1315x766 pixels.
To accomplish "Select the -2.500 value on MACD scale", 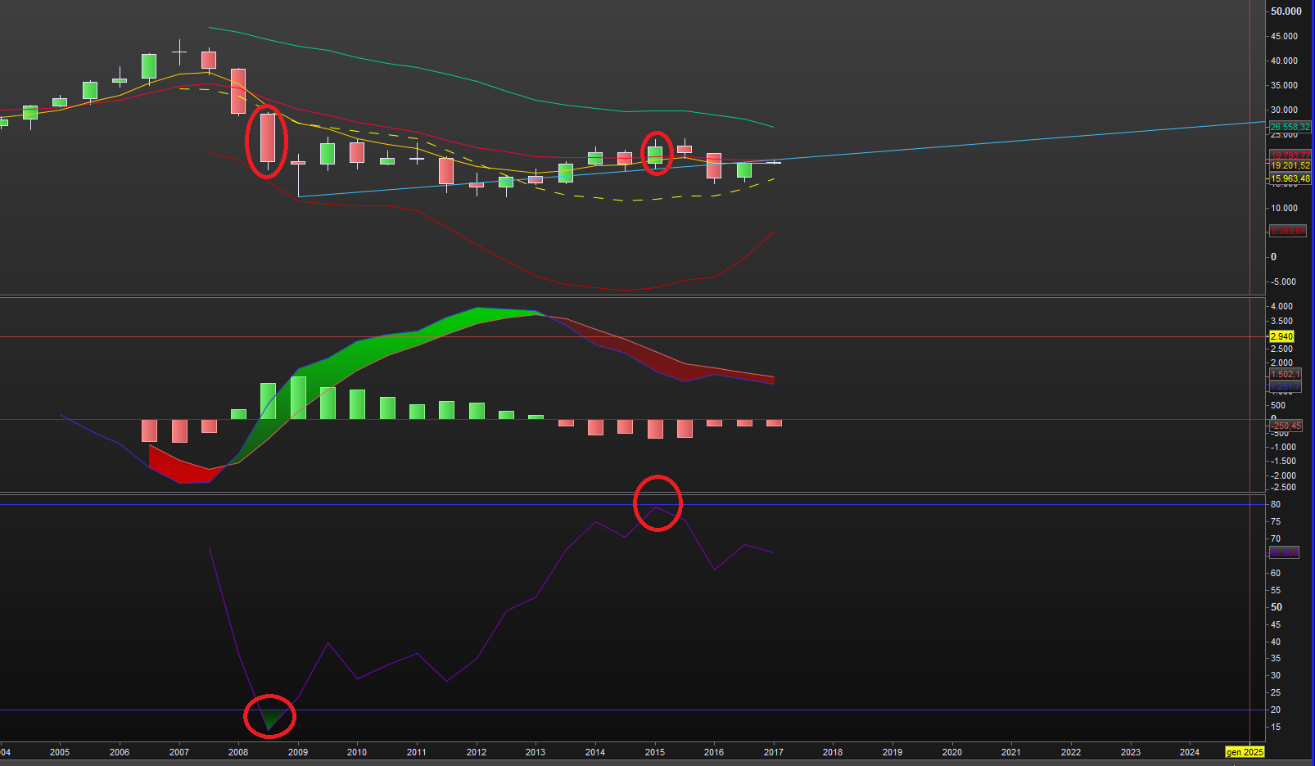I will click(1282, 487).
